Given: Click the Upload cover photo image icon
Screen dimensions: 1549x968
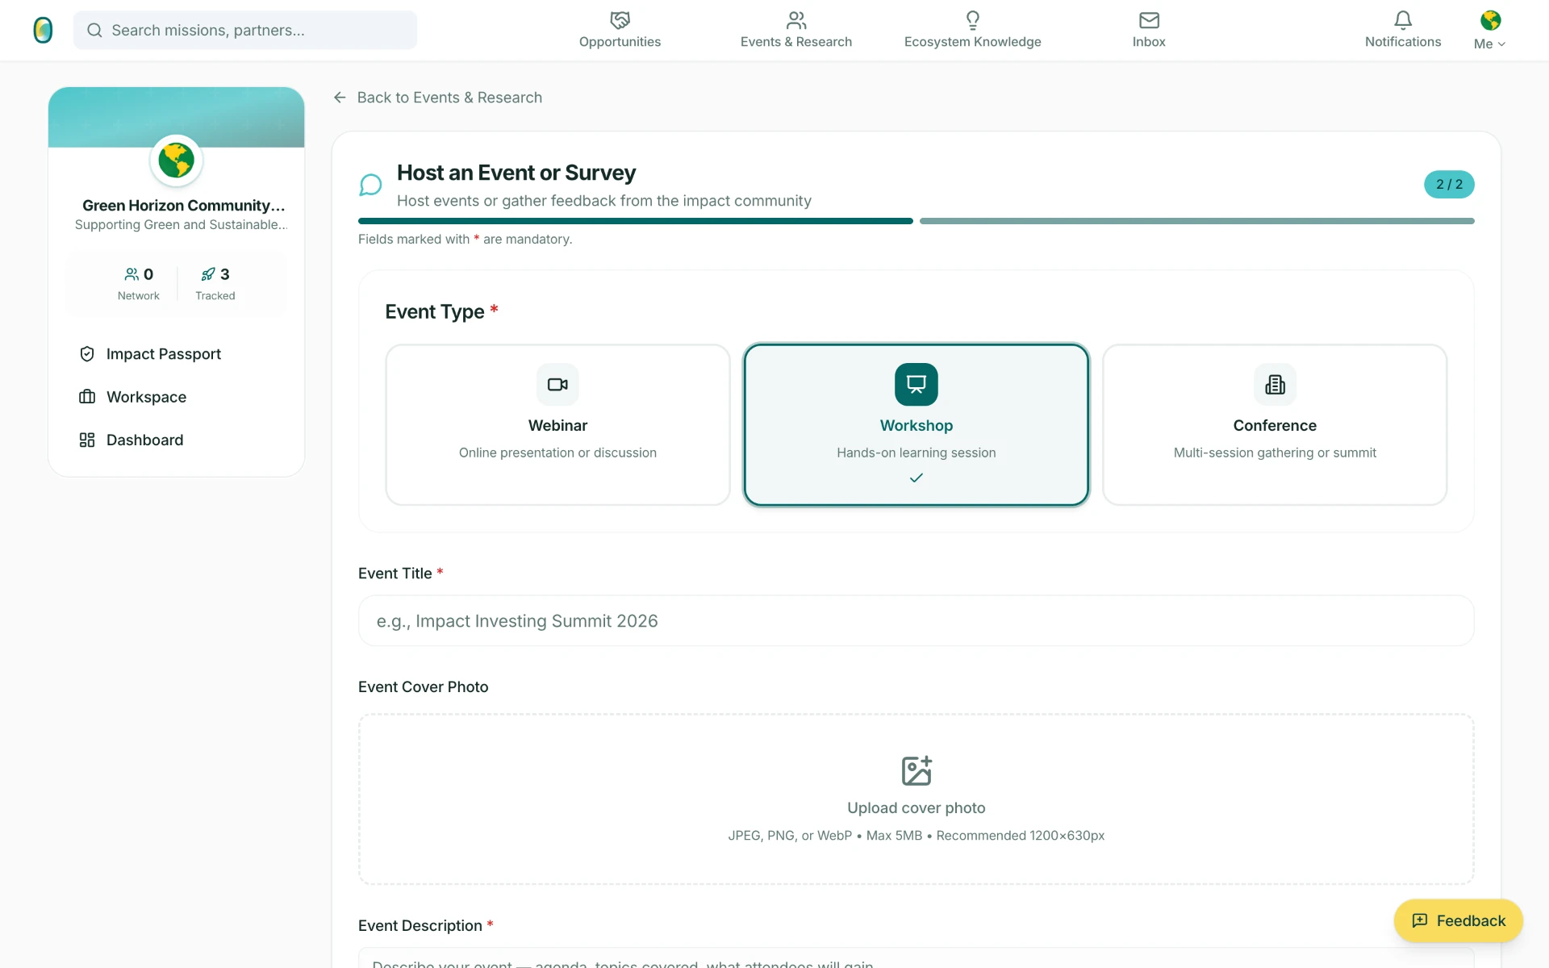Looking at the screenshot, I should [916, 770].
